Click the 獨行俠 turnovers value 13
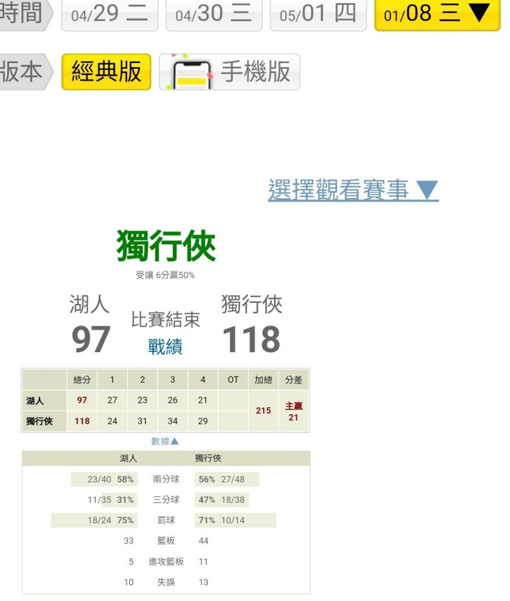The width and height of the screenshot is (510, 601). (204, 582)
